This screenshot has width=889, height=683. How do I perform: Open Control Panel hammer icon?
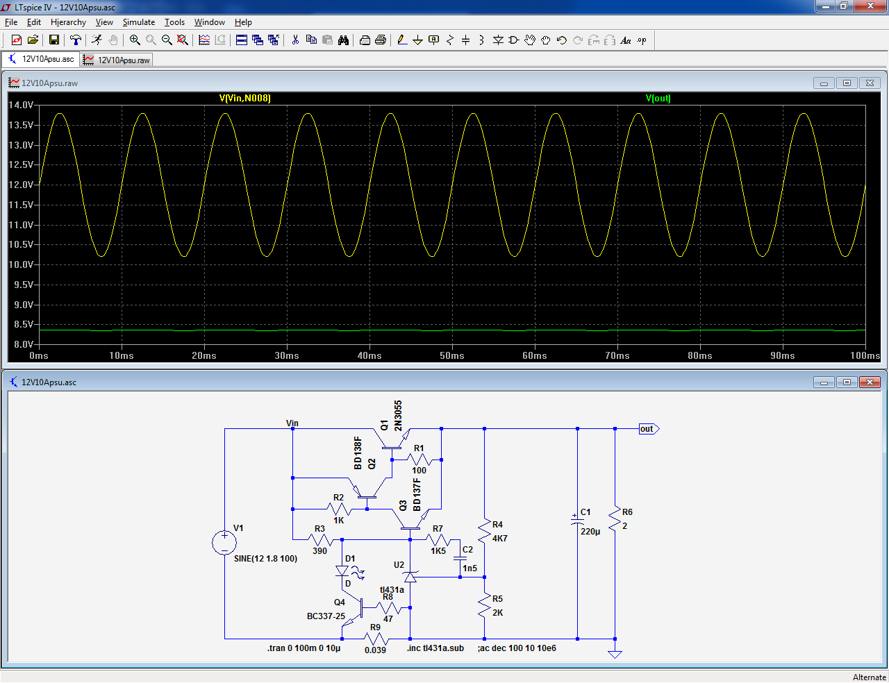coord(76,40)
